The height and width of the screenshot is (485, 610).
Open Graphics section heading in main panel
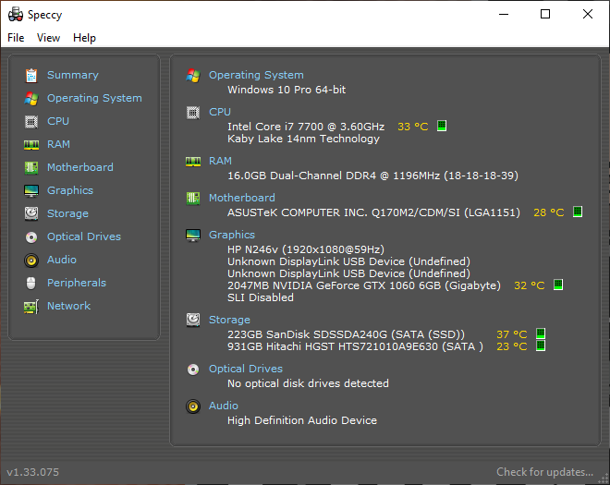click(232, 235)
